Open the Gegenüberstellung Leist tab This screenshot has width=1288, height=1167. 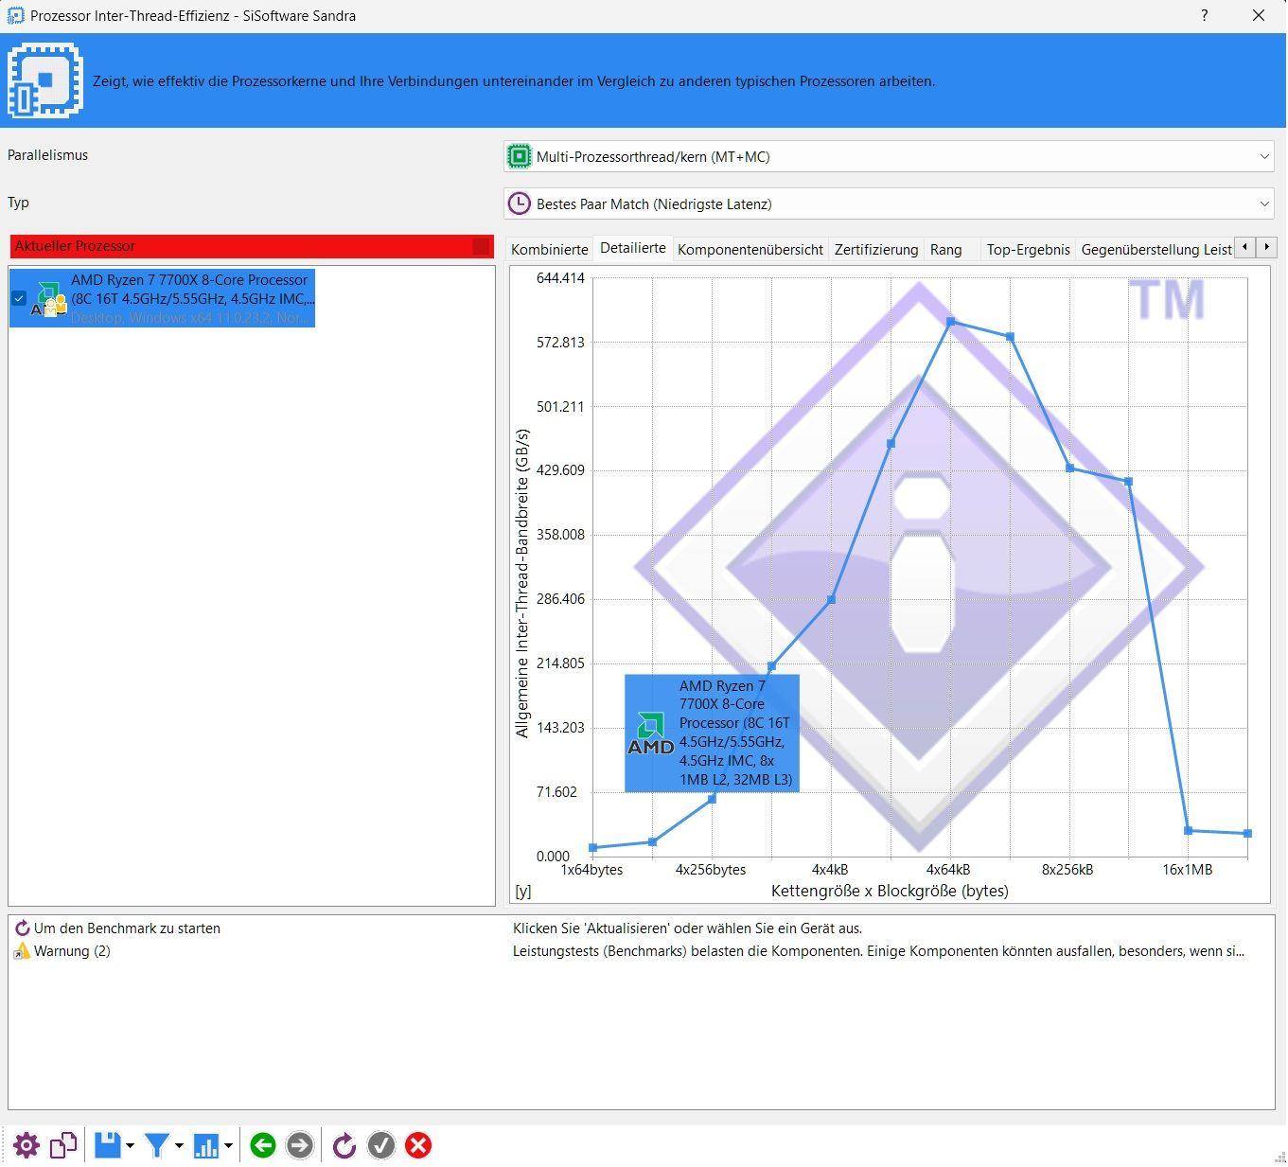[1156, 250]
